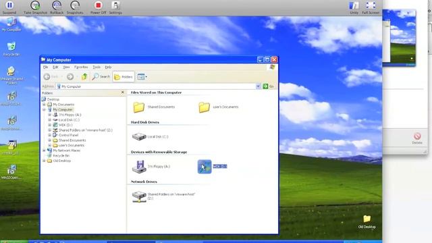Click the Address field showing My Computer
This screenshot has height=243, width=432.
156,86
